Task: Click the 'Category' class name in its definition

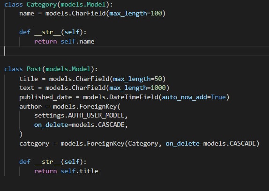Action: (42, 5)
